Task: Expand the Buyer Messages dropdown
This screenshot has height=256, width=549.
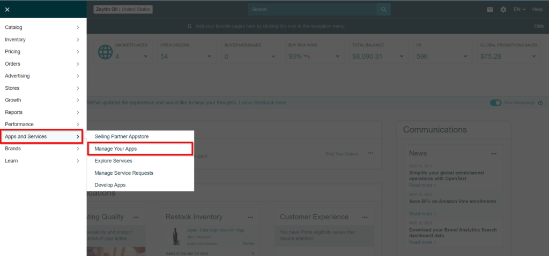Action: click(273, 56)
